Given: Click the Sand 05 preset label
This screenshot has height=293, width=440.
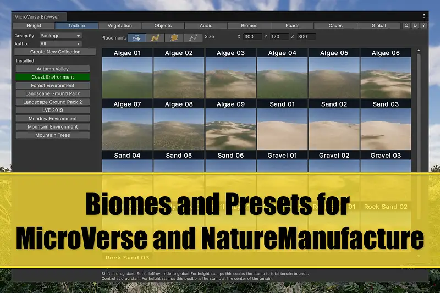Looking at the screenshot, I should pyautogui.click(x=179, y=156).
